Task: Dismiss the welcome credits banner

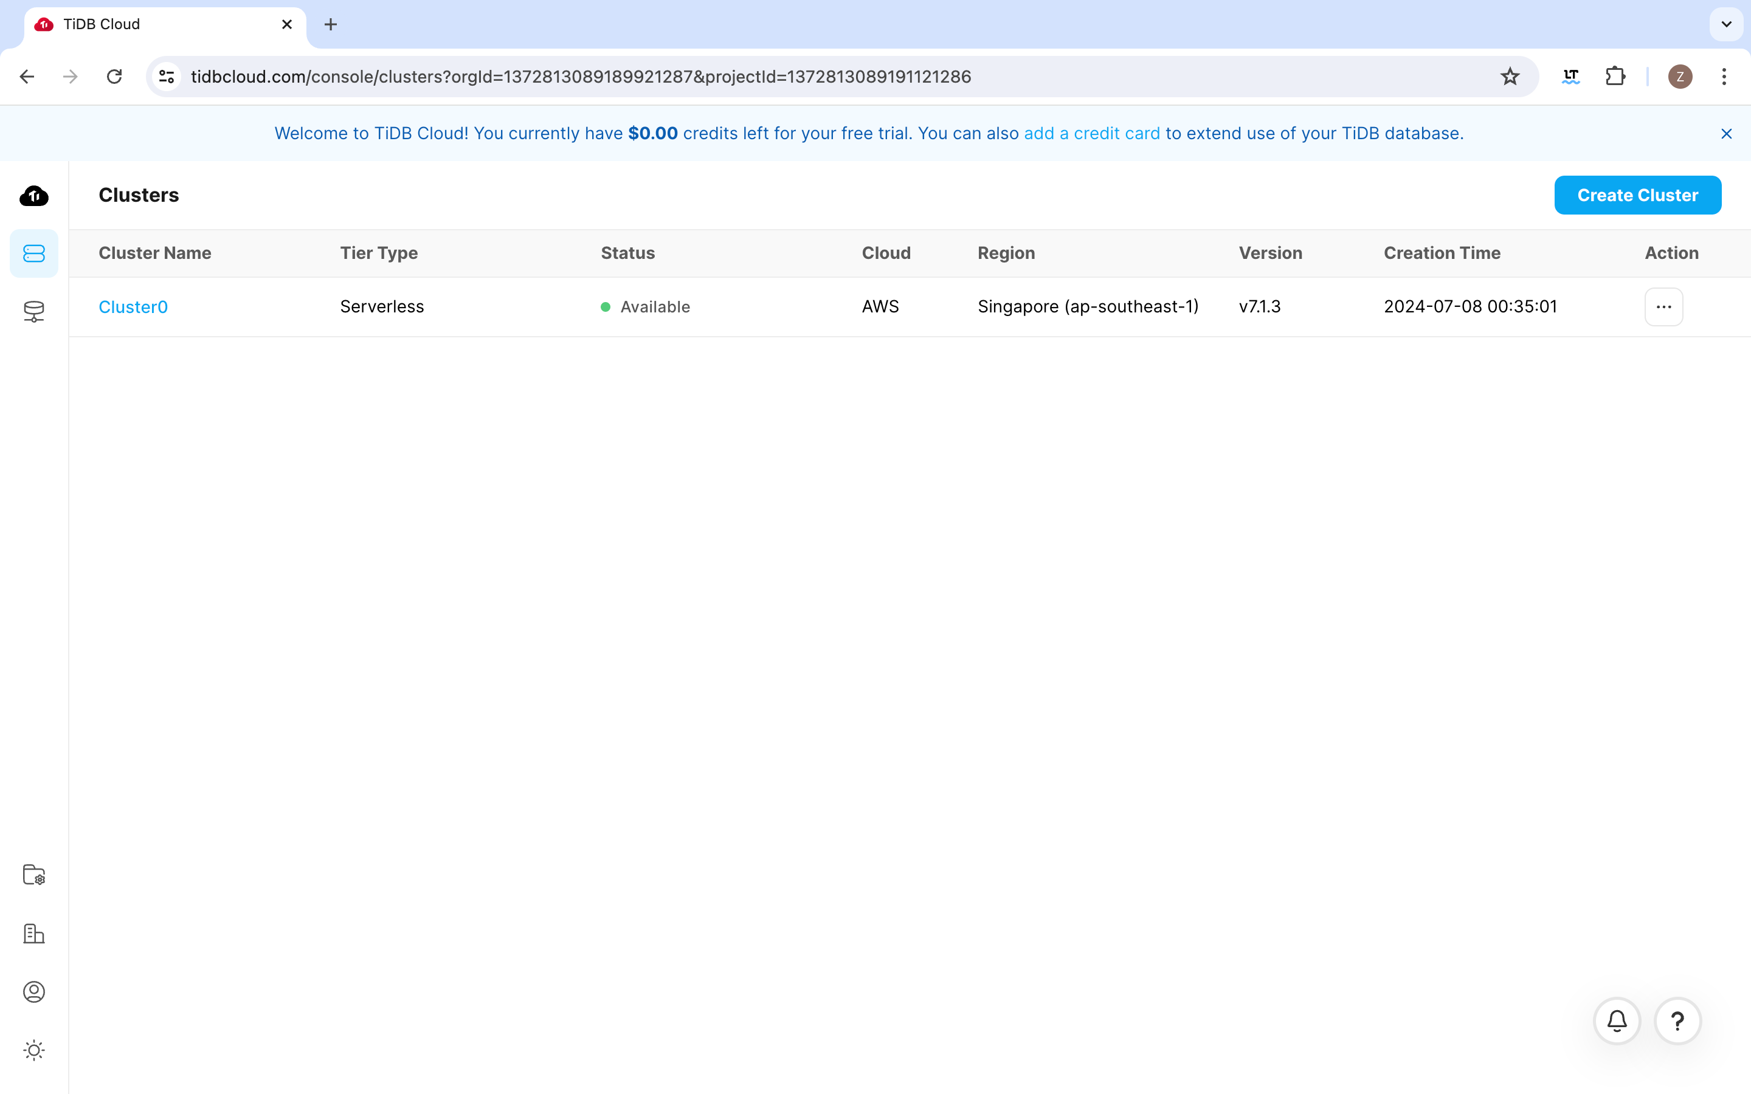Action: click(1727, 134)
